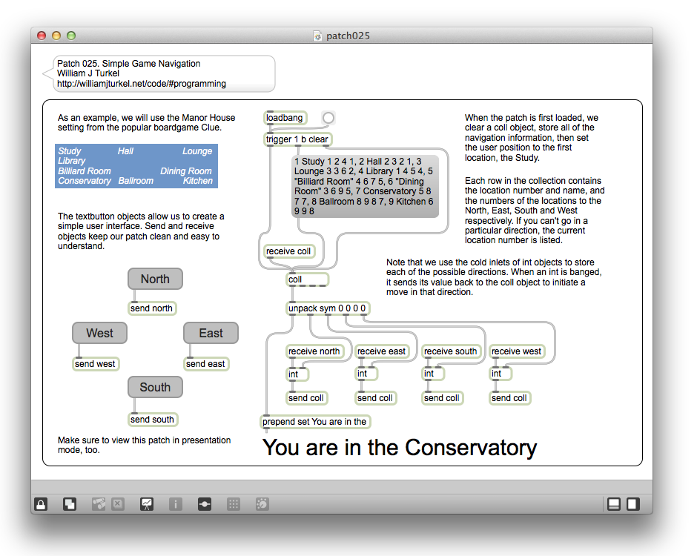Click the patch025 document icon in title bar
The width and height of the screenshot is (697, 556).
tap(318, 36)
